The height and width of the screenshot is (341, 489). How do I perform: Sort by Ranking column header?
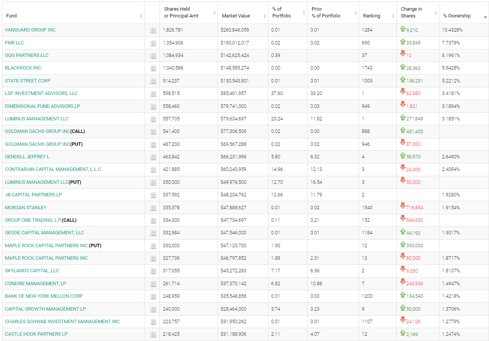[x=378, y=13]
